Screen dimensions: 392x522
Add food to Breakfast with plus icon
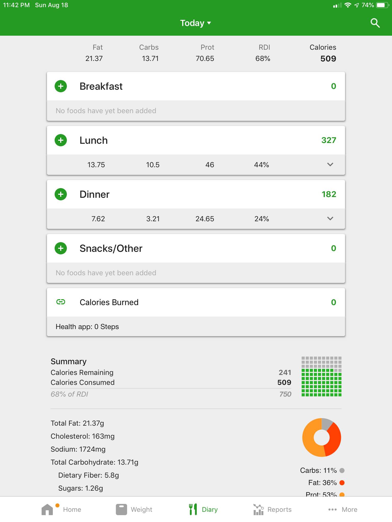point(61,86)
